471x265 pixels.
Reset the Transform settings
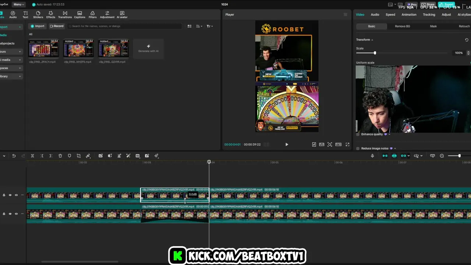(x=467, y=40)
